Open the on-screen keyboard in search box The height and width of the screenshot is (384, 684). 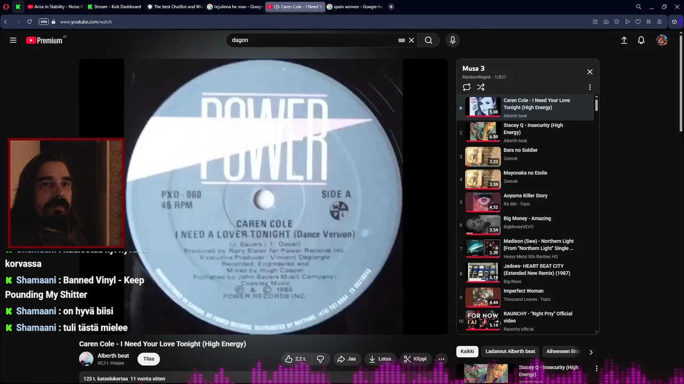[x=401, y=40]
